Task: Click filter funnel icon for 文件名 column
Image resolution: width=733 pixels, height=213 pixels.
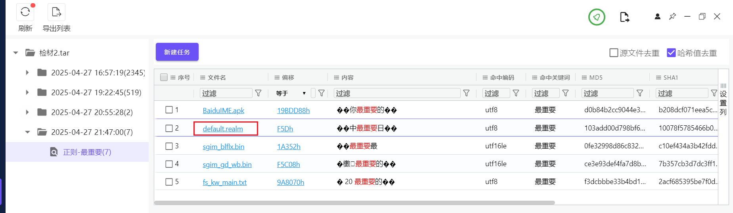Action: (x=258, y=93)
